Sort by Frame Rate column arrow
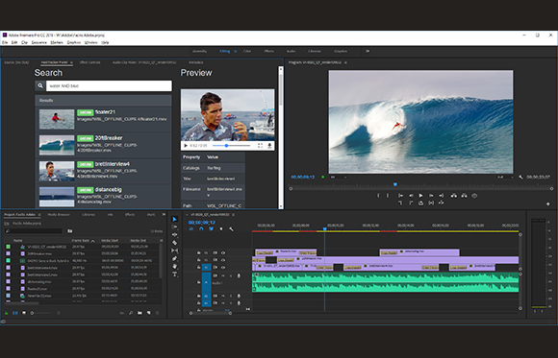The width and height of the screenshot is (558, 358). tap(93, 241)
